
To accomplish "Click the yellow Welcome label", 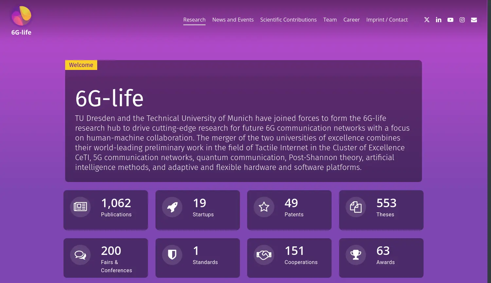I will [81, 65].
